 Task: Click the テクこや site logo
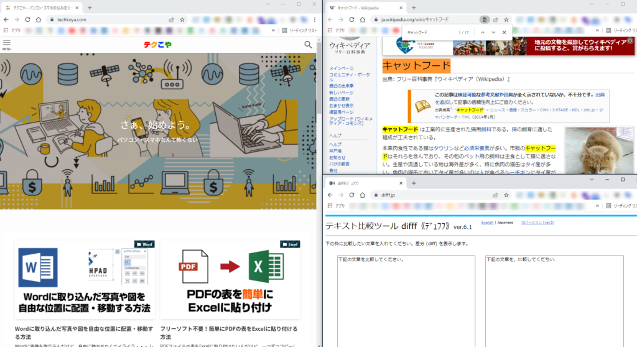click(157, 45)
